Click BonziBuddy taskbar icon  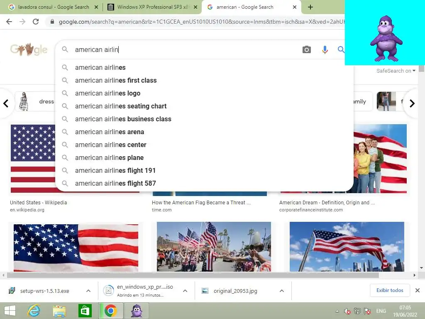pos(136,311)
